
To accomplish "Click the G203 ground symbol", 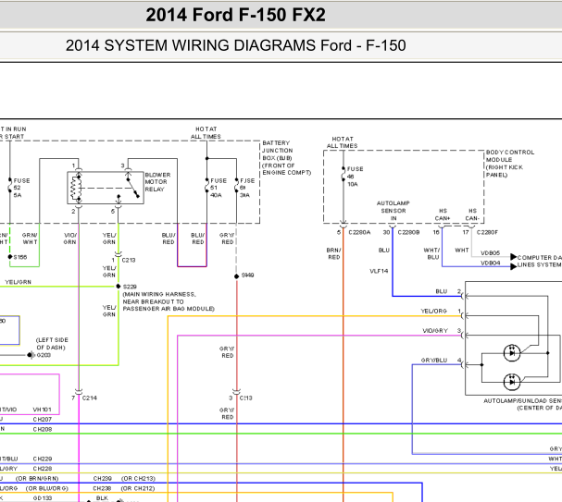I will click(x=31, y=355).
